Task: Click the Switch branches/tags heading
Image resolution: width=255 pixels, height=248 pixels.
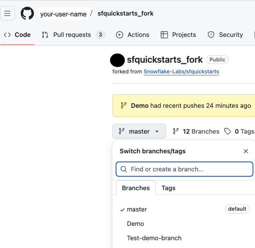Action: click(x=153, y=151)
